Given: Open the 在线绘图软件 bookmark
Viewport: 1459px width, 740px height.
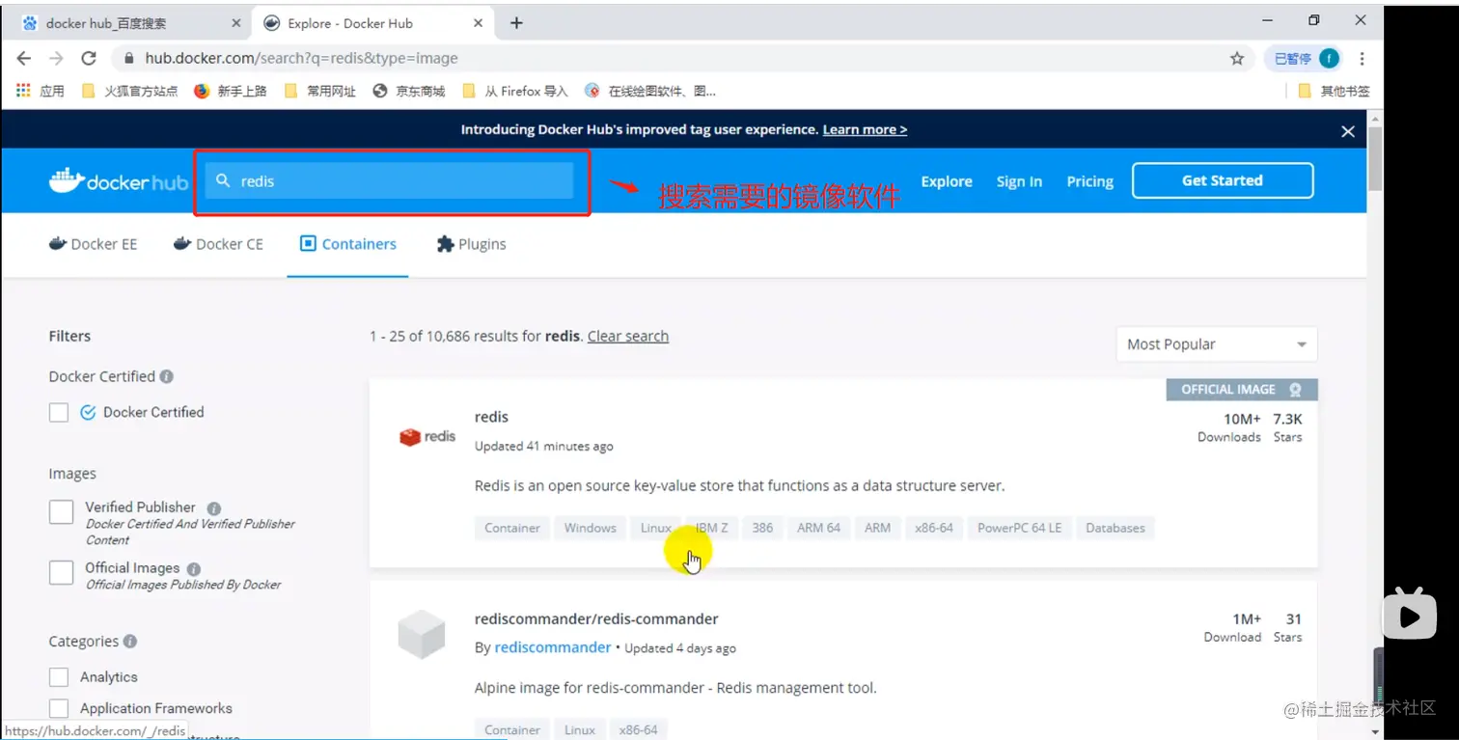Looking at the screenshot, I should coord(650,91).
